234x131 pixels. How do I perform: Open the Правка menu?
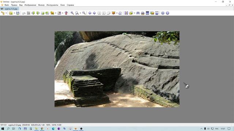point(14,5)
